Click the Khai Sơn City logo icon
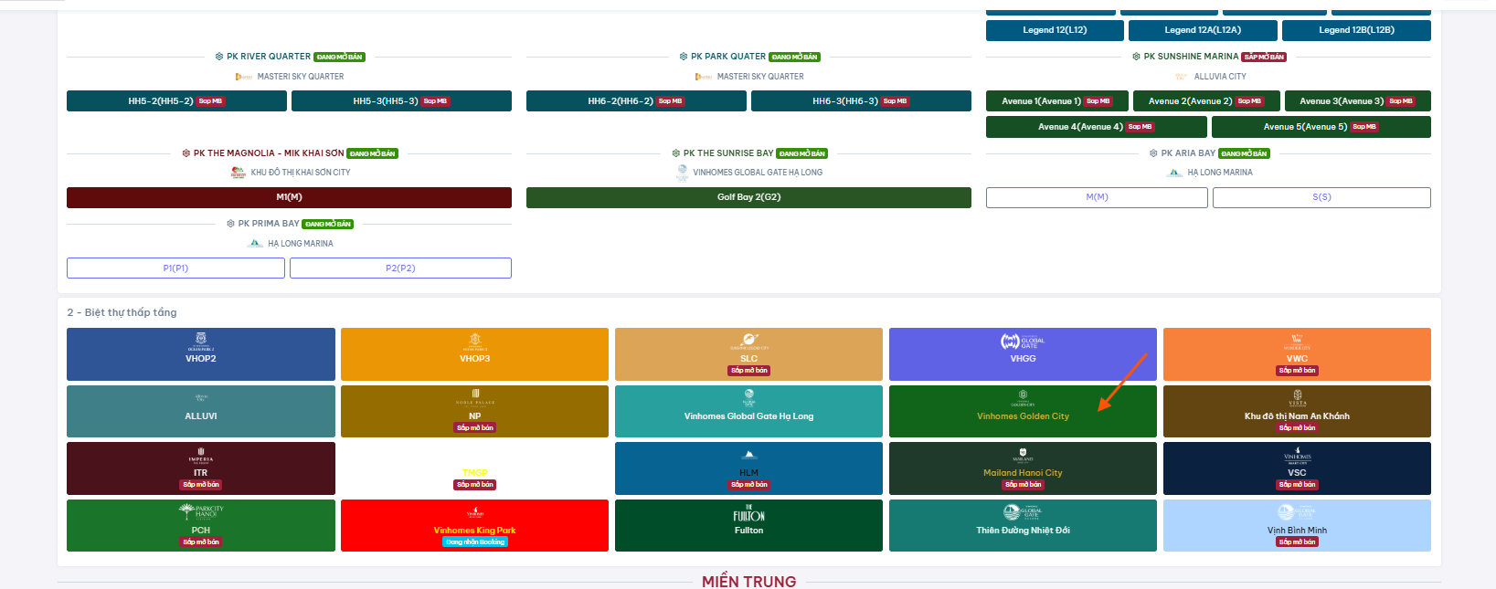Viewport: 1496px width, 589px height. 238,172
